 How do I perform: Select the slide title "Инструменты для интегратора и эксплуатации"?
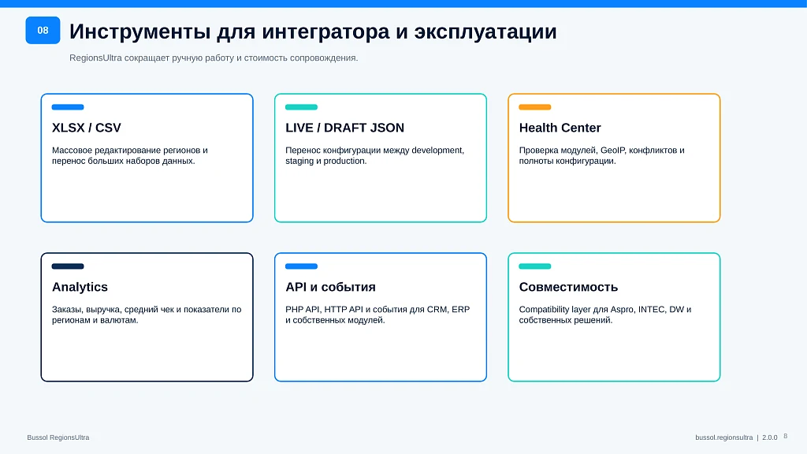point(313,32)
